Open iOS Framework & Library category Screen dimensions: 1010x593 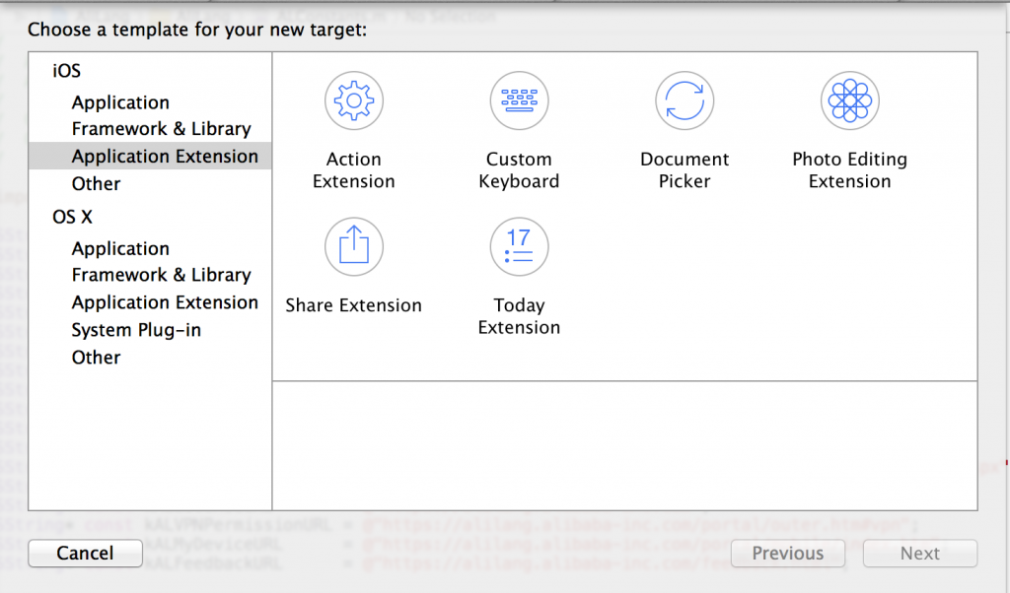pyautogui.click(x=161, y=129)
